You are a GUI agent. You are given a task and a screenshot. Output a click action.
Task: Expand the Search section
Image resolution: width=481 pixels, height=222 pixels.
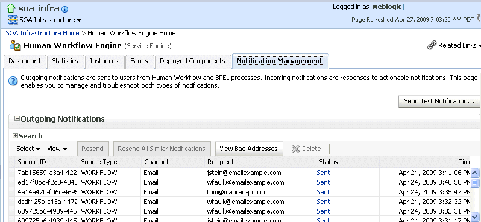15,135
